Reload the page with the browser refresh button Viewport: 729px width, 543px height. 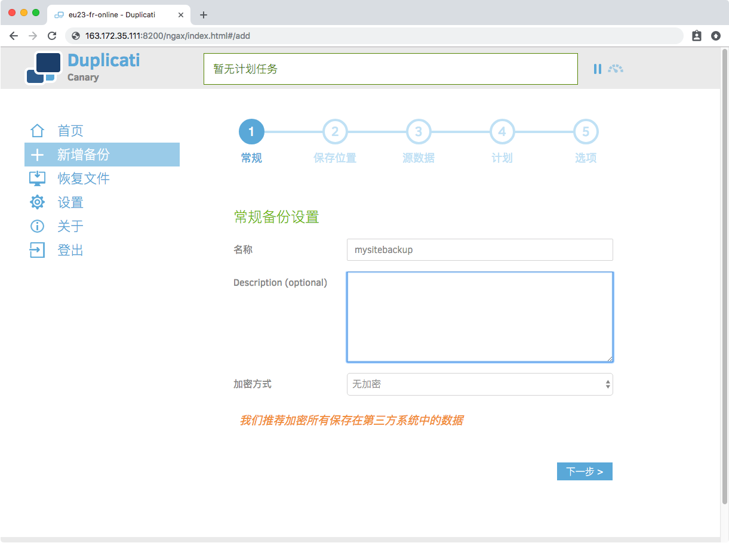(52, 36)
